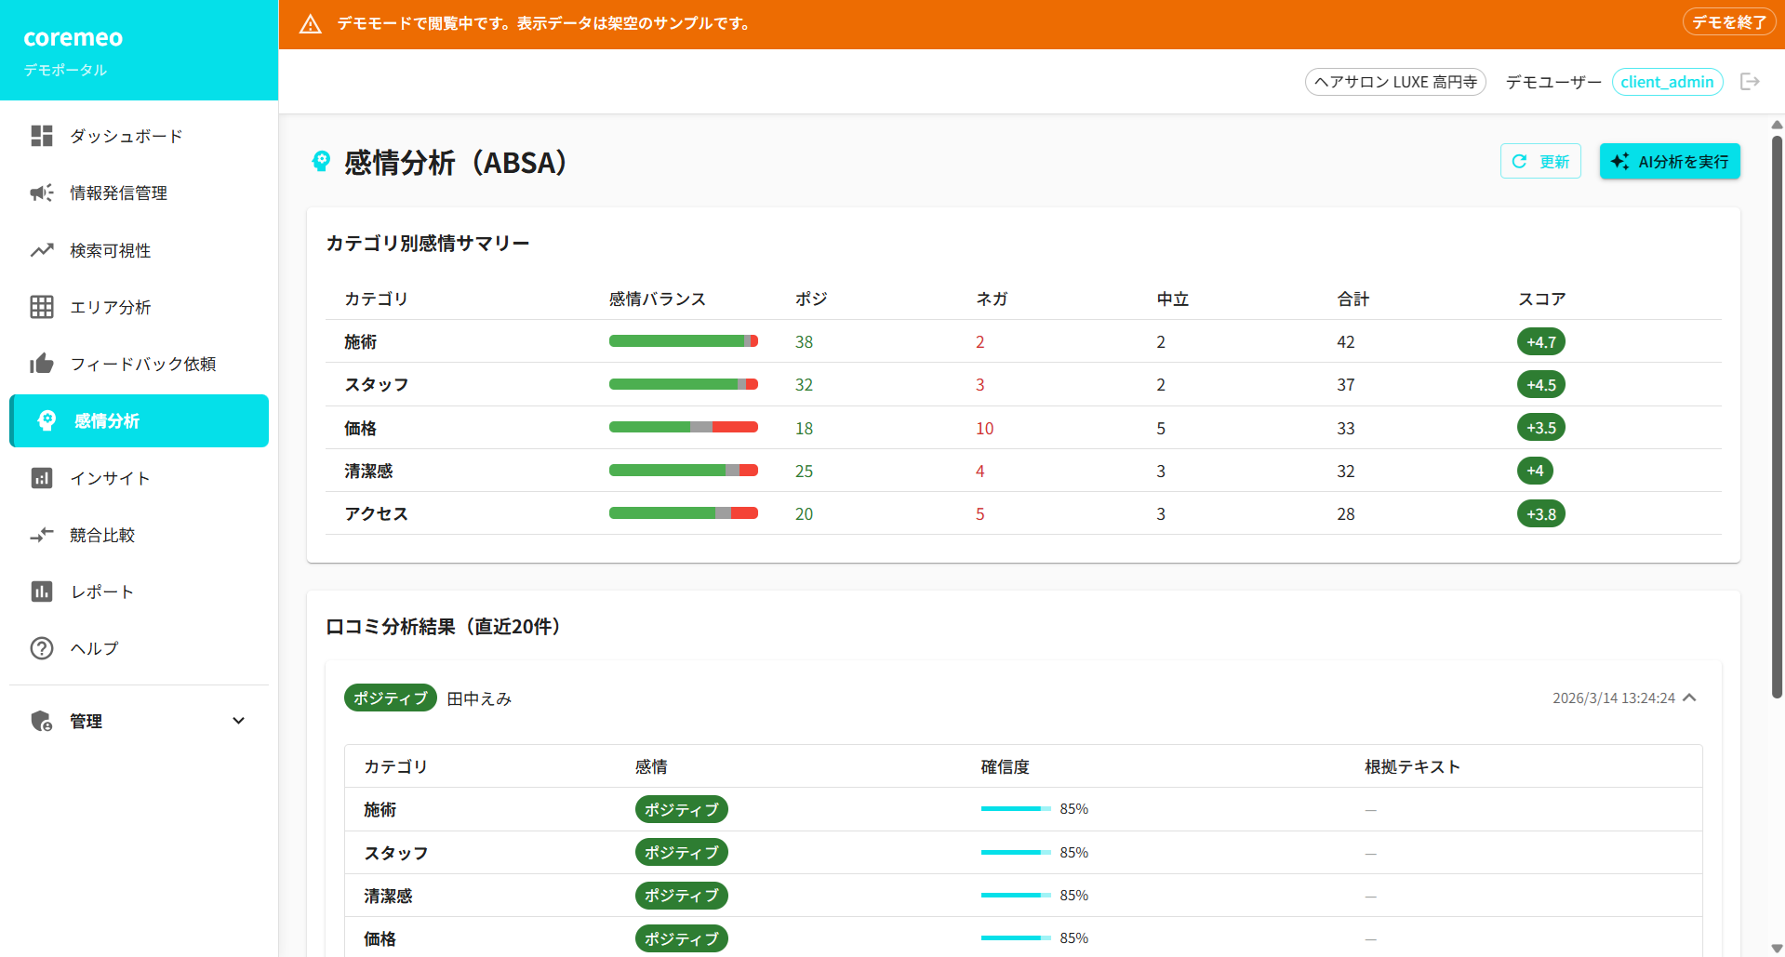Go to エリア分析 page
The height and width of the screenshot is (957, 1785).
point(140,307)
